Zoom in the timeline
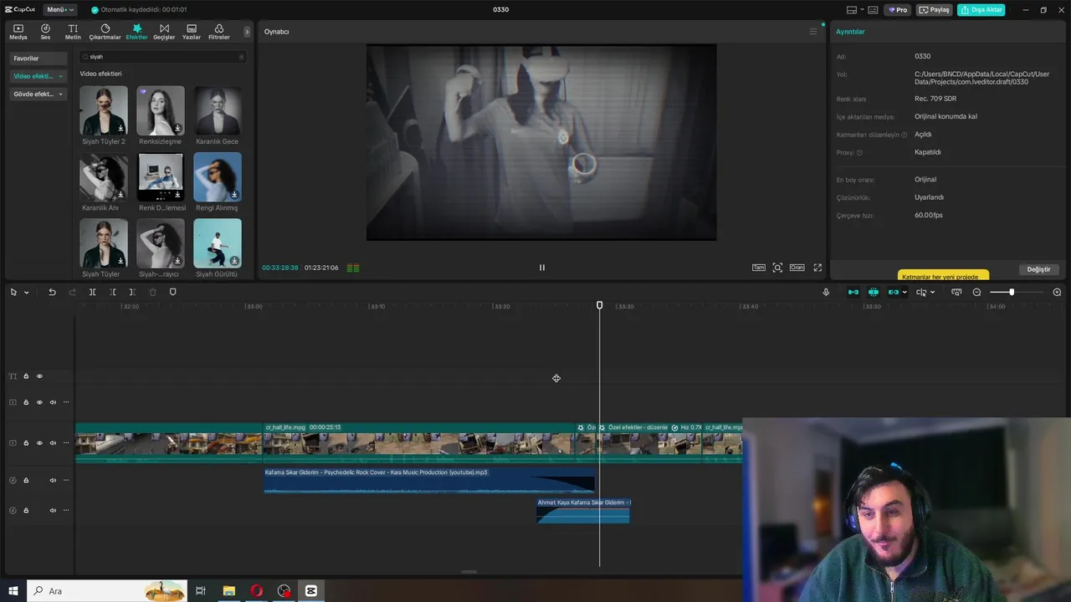This screenshot has height=602, width=1071. coord(1057,292)
